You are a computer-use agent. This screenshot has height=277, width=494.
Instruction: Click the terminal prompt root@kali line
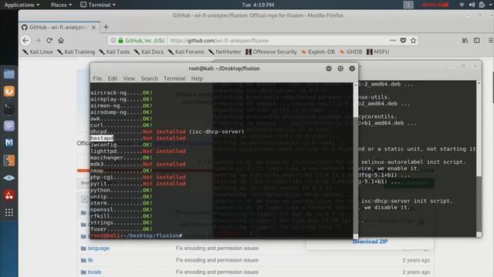(136, 235)
